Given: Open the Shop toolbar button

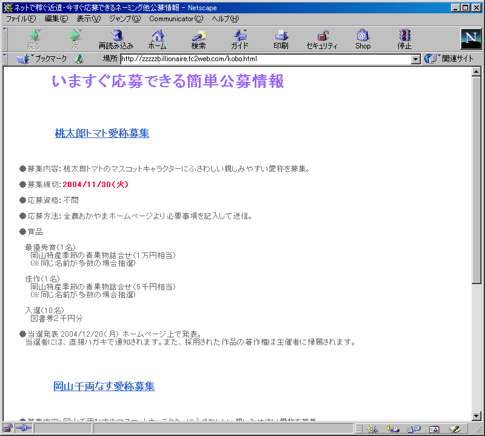Looking at the screenshot, I should (x=363, y=39).
